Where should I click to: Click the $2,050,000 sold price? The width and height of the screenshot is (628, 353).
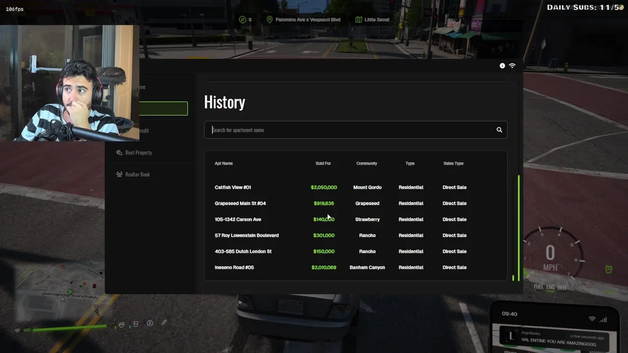point(324,187)
